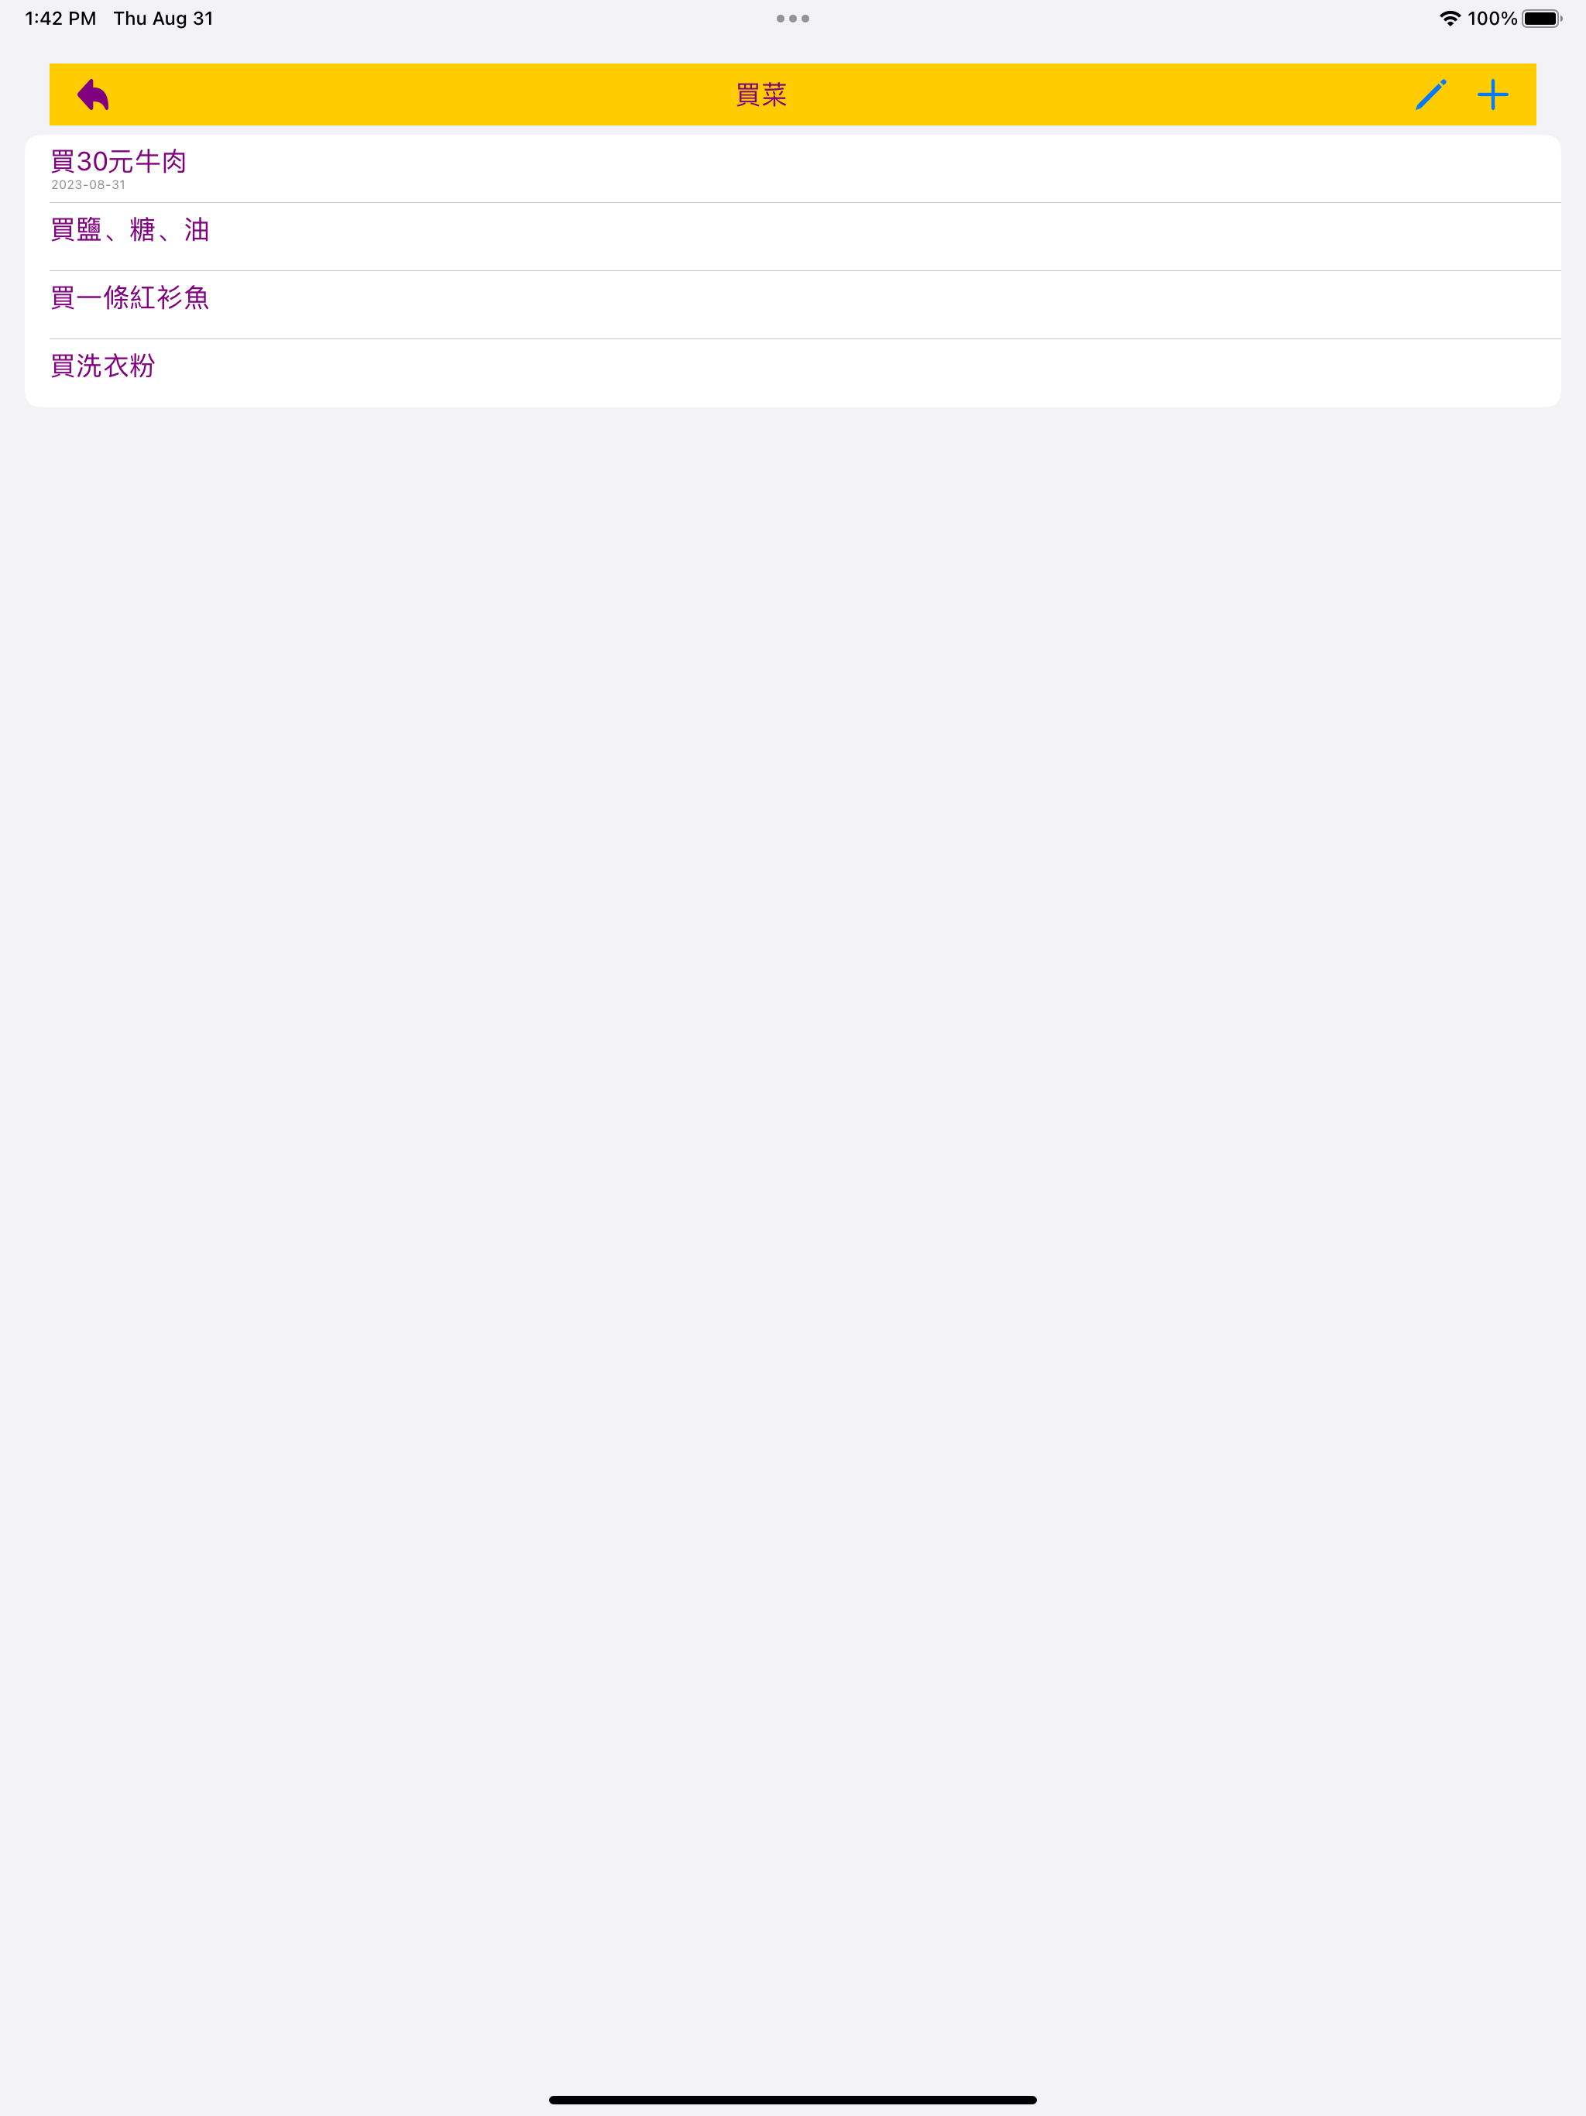Open the three-dot multitasking menu
Image resolution: width=1586 pixels, height=2116 pixels.
tap(793, 18)
